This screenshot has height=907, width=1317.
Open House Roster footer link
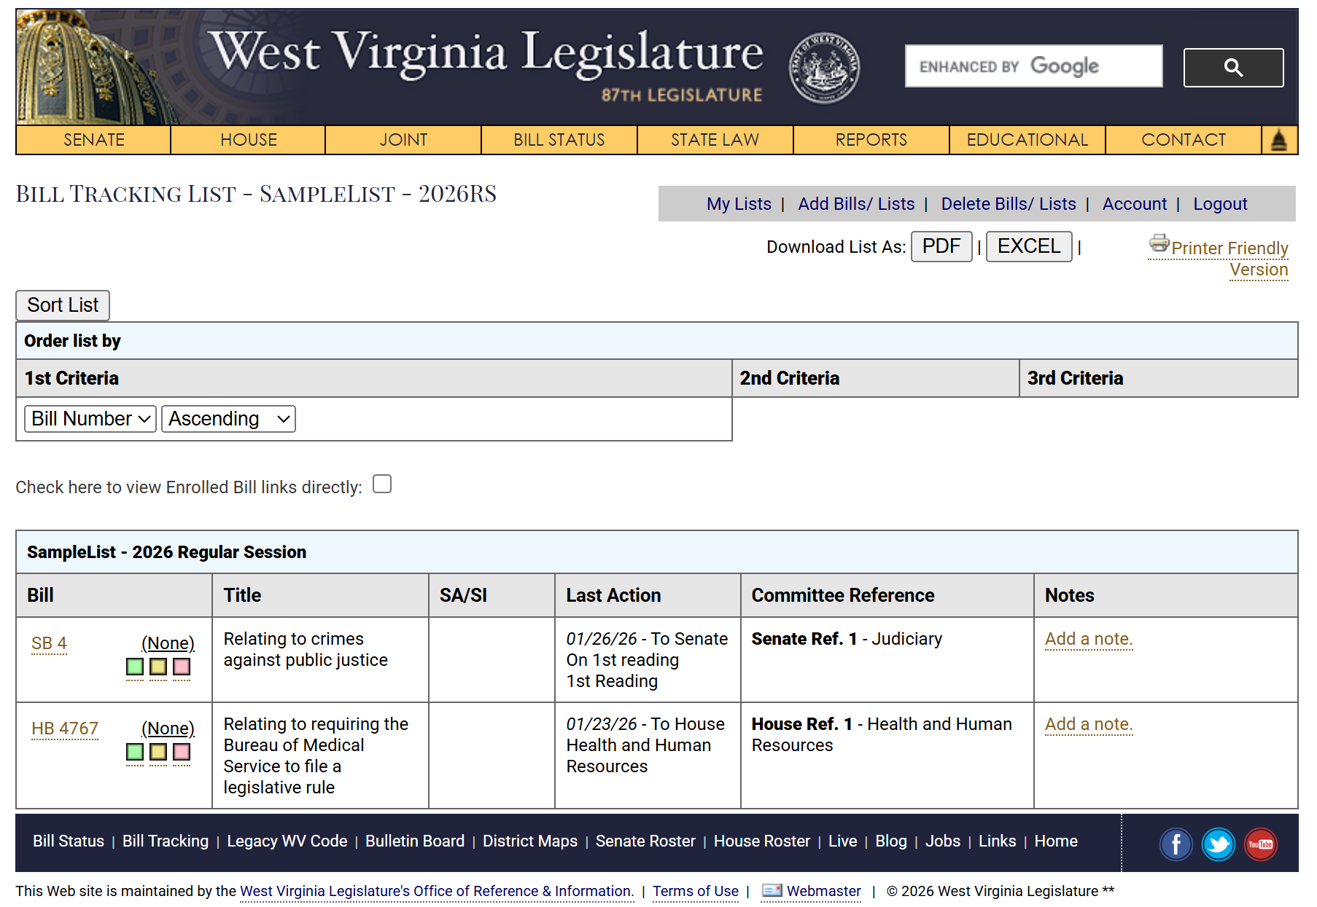(x=762, y=841)
